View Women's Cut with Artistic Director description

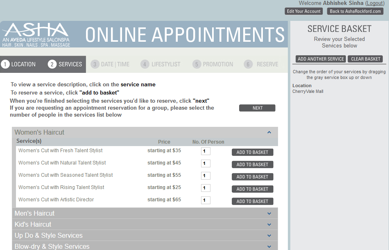pyautogui.click(x=56, y=200)
